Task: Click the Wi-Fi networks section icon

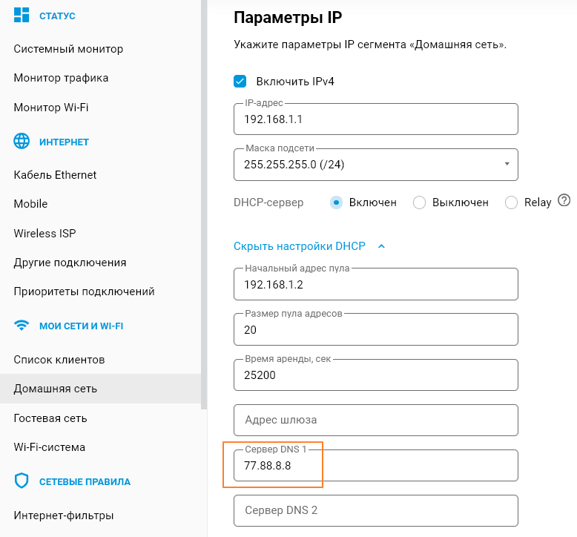Action: pyautogui.click(x=22, y=326)
